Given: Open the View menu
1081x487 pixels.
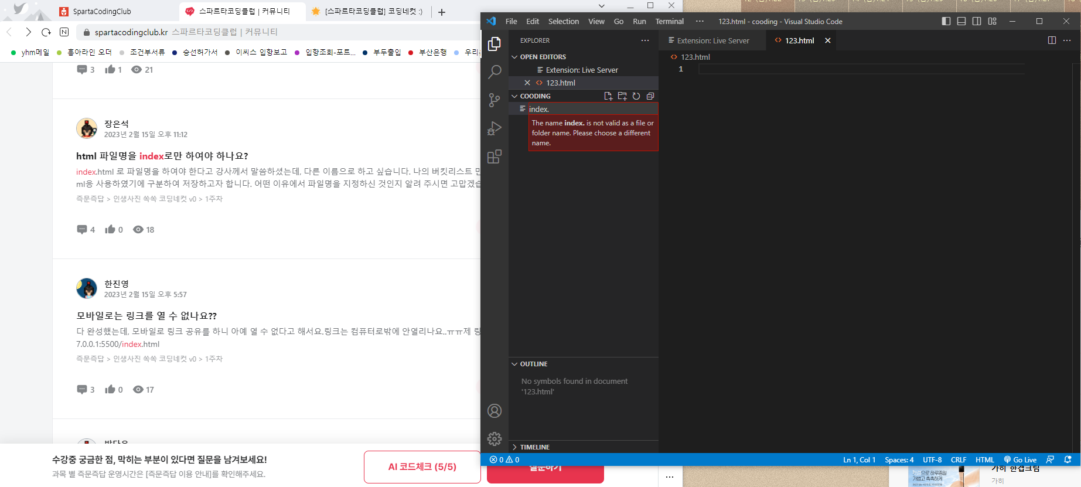Looking at the screenshot, I should pos(596,21).
